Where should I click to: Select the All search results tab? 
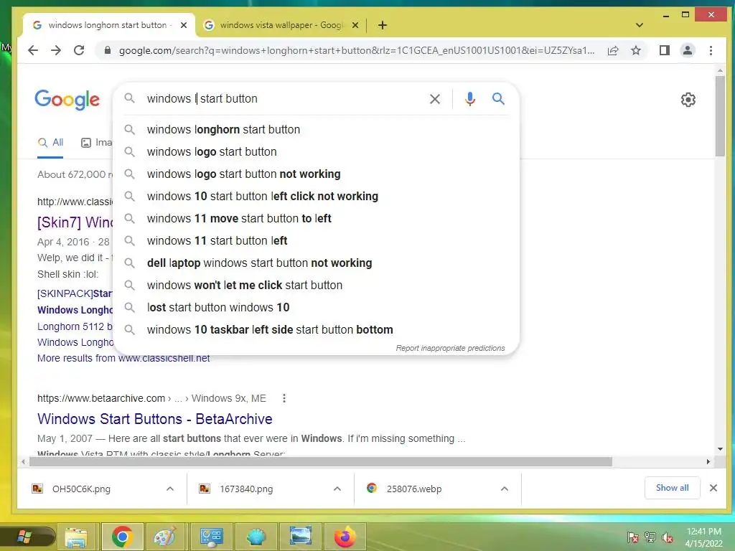50,143
